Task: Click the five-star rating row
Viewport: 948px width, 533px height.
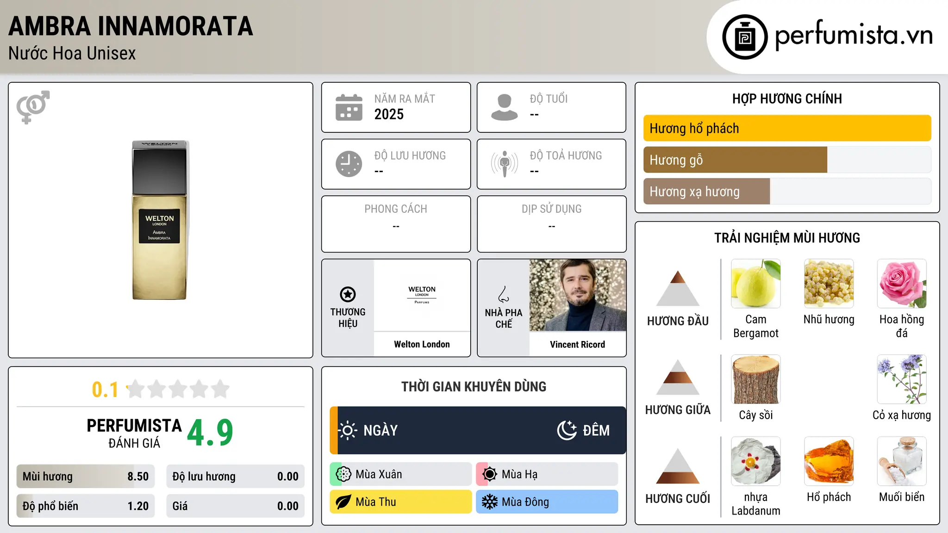Action: (178, 389)
